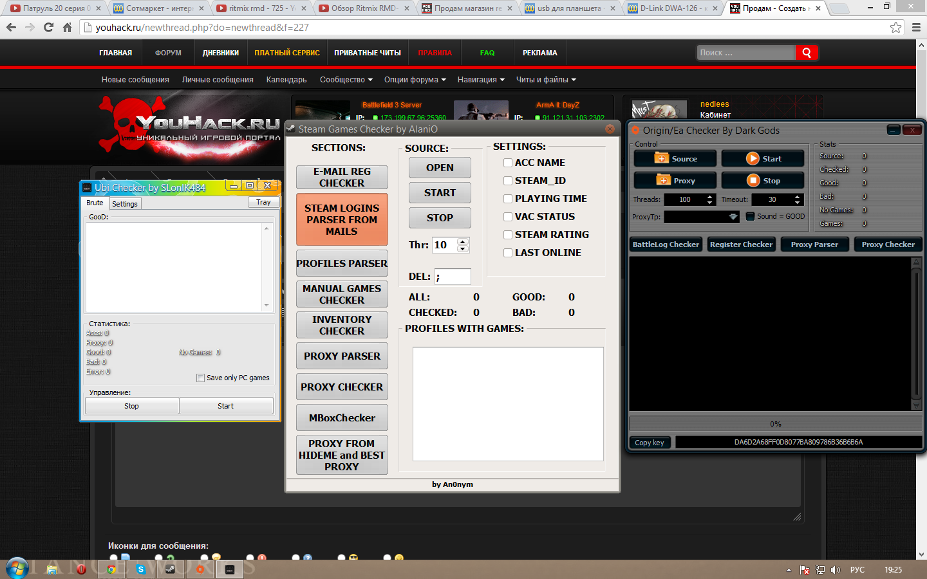Open Читы и файлы dropdown
Image resolution: width=927 pixels, height=579 pixels.
point(546,80)
